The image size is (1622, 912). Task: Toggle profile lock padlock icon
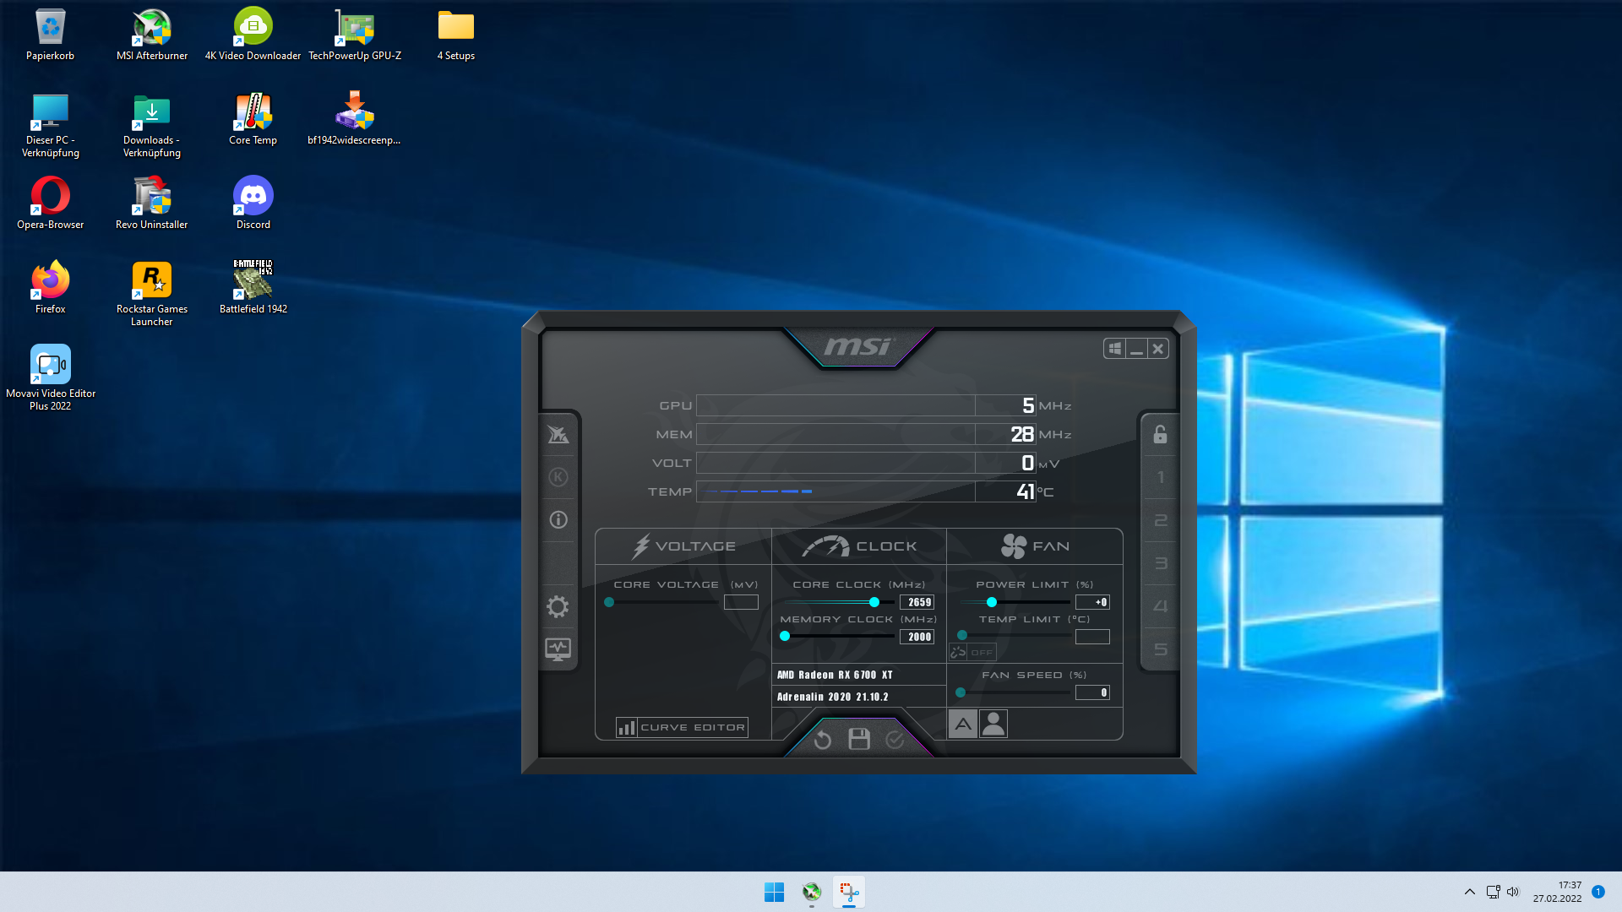(x=1160, y=434)
